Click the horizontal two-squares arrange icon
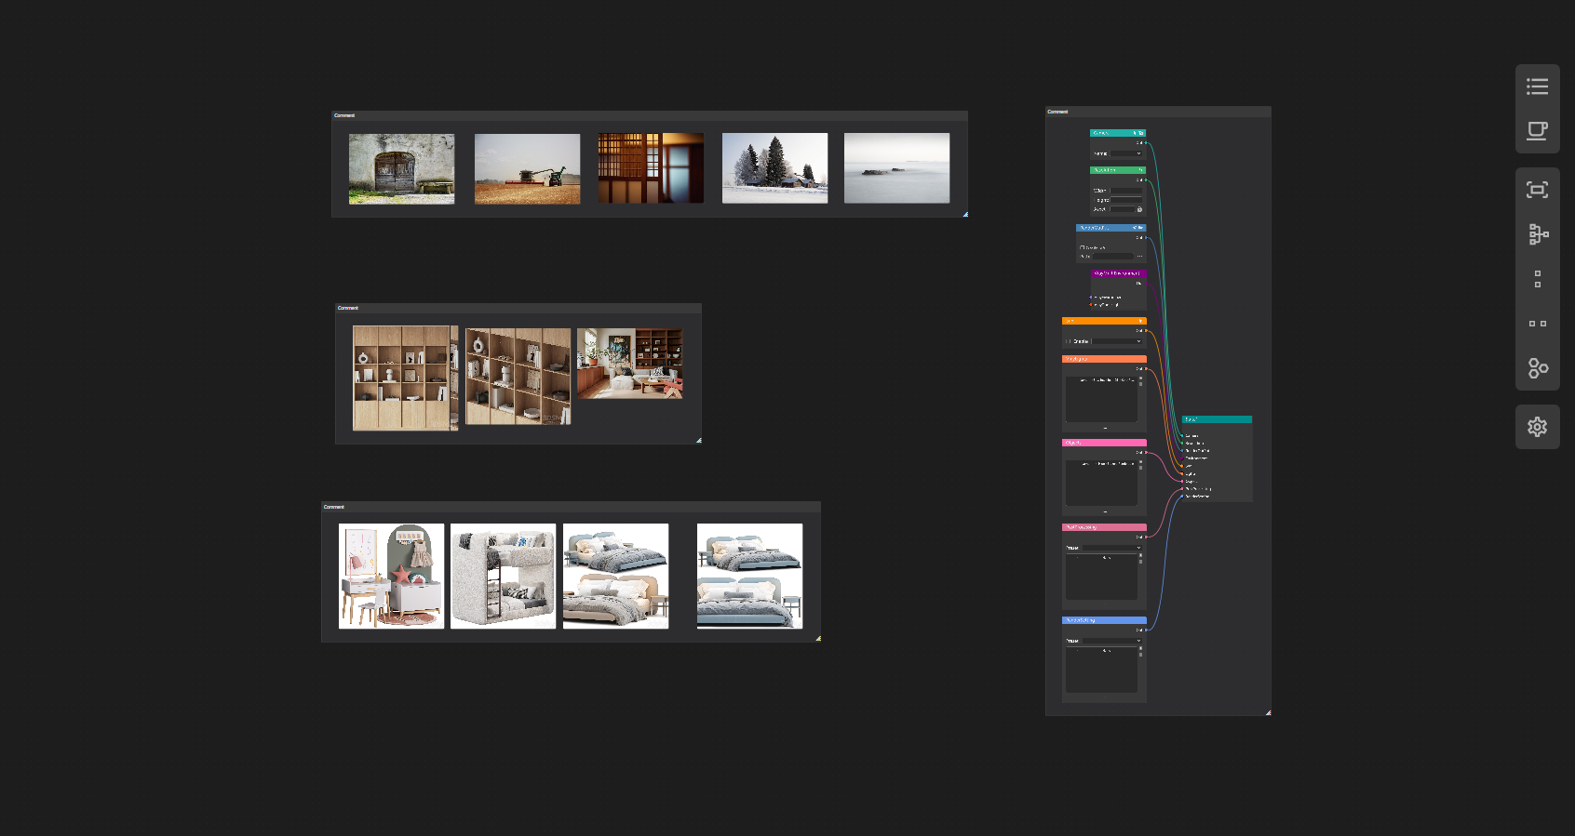The image size is (1575, 836). click(1537, 324)
